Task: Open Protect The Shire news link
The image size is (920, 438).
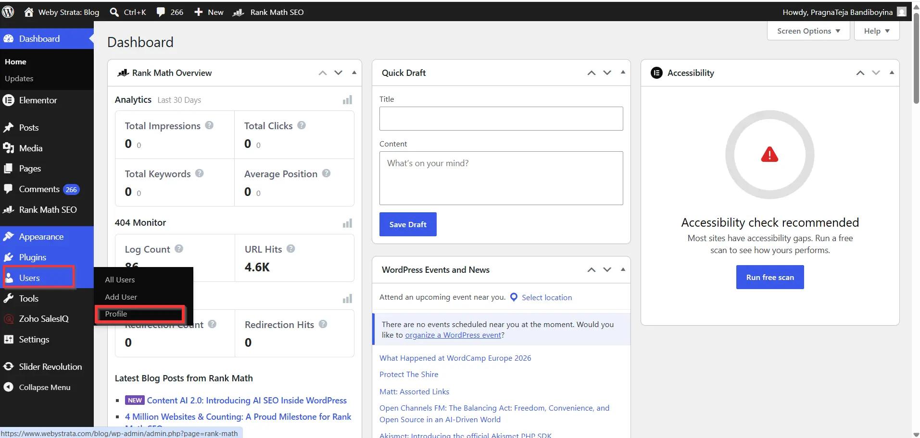Action: (409, 375)
